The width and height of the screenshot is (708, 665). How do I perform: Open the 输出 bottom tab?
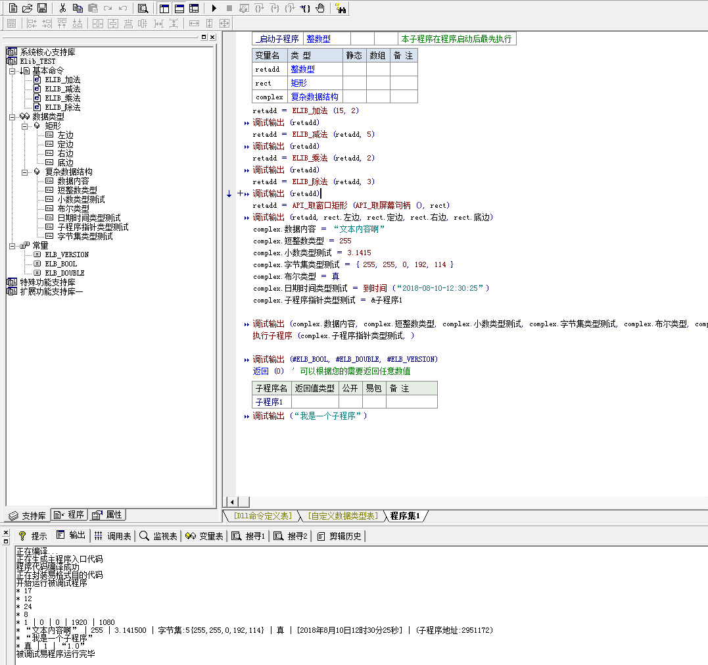(71, 535)
